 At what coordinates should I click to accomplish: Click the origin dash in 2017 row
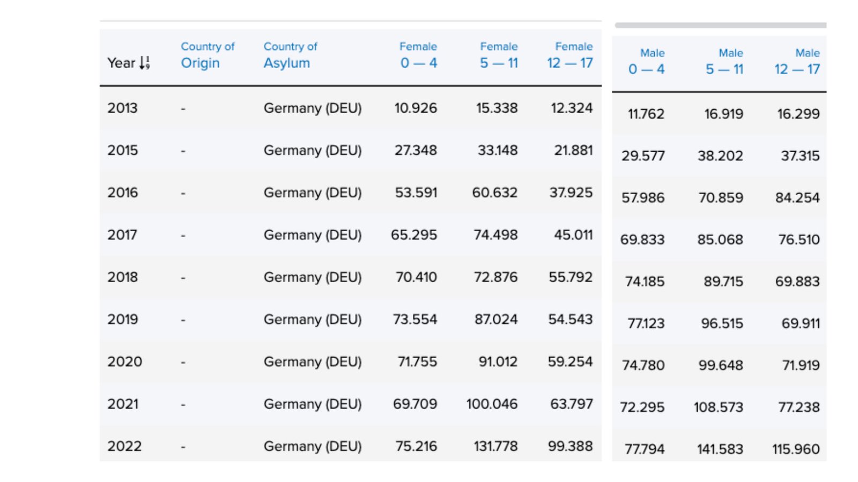click(x=183, y=235)
